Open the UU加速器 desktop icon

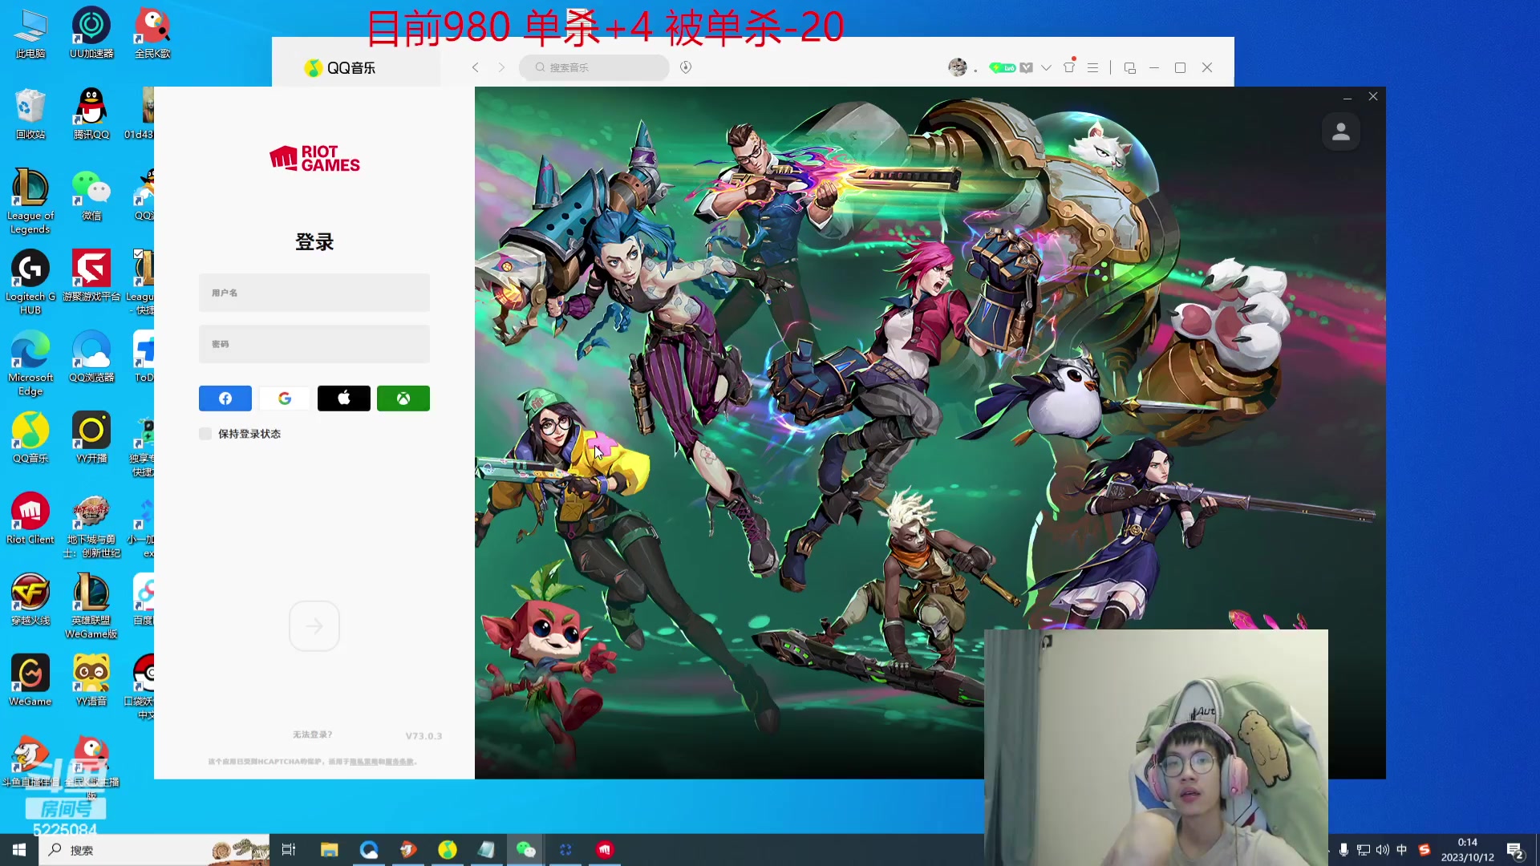tap(91, 34)
